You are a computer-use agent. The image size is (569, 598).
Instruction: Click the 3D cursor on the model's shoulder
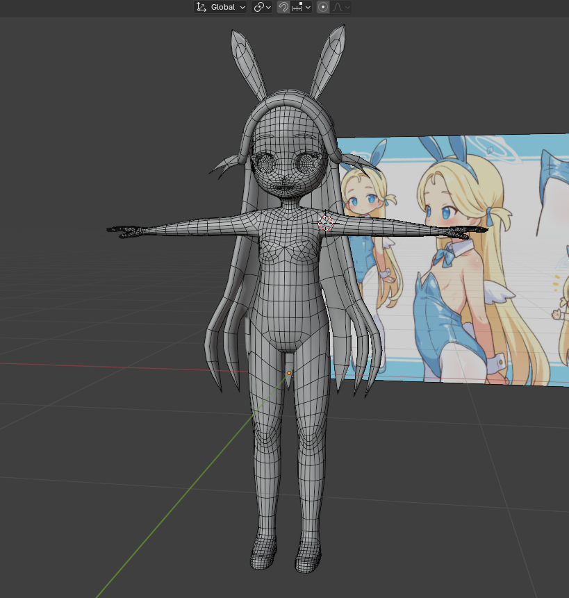(x=325, y=223)
